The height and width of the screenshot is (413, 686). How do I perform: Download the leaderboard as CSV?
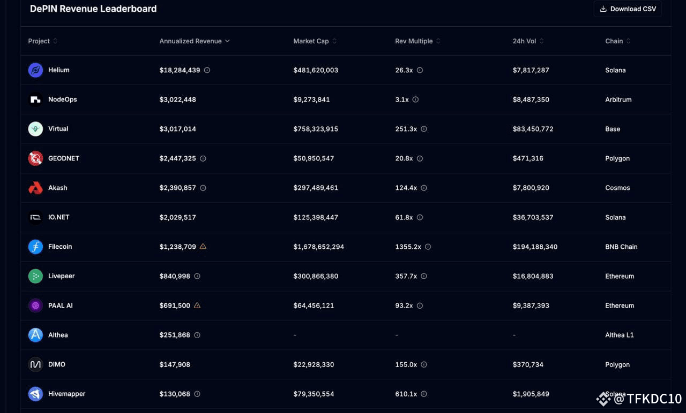(628, 9)
